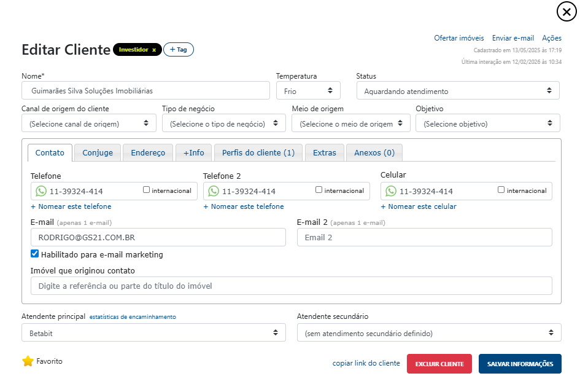Click Salvar Informações button
This screenshot has height=392, width=580.
[519, 364]
